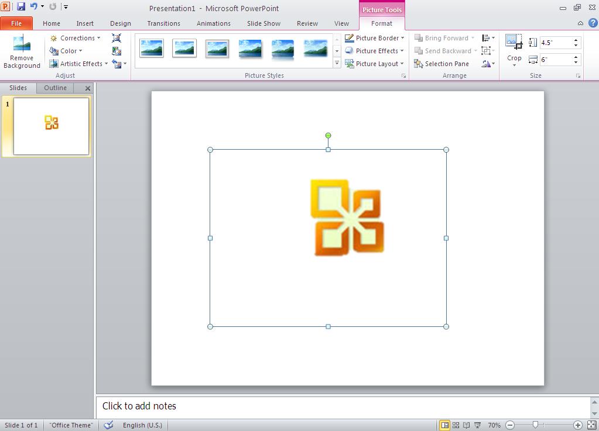This screenshot has width=599, height=431.
Task: Apply the fifth reflected picture style
Action: [283, 49]
